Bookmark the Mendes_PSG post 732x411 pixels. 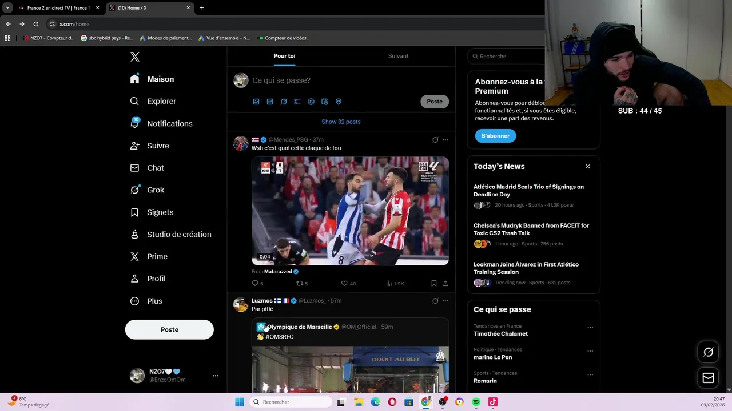tap(434, 283)
